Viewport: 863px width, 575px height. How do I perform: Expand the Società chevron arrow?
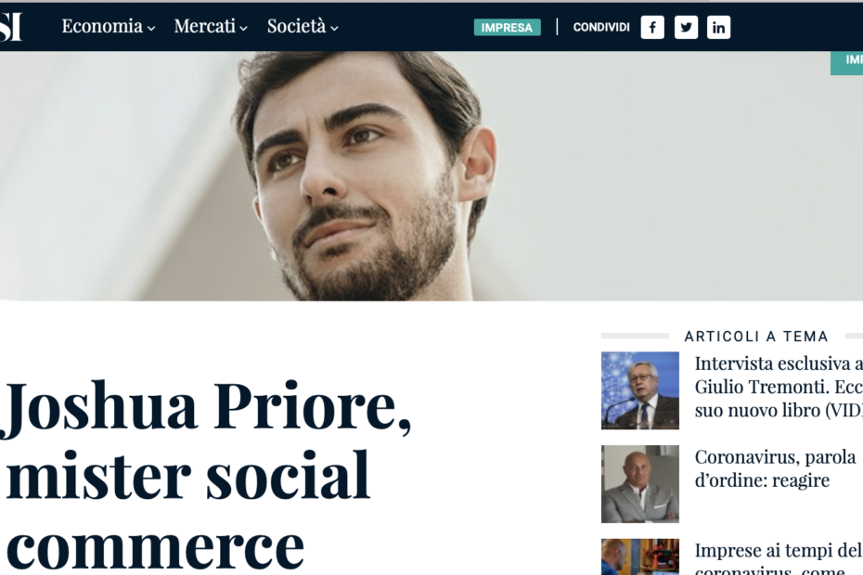pos(334,28)
